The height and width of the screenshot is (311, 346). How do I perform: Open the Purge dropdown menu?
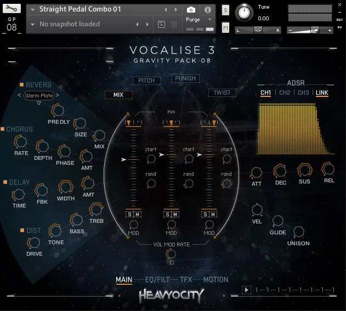tap(209, 19)
